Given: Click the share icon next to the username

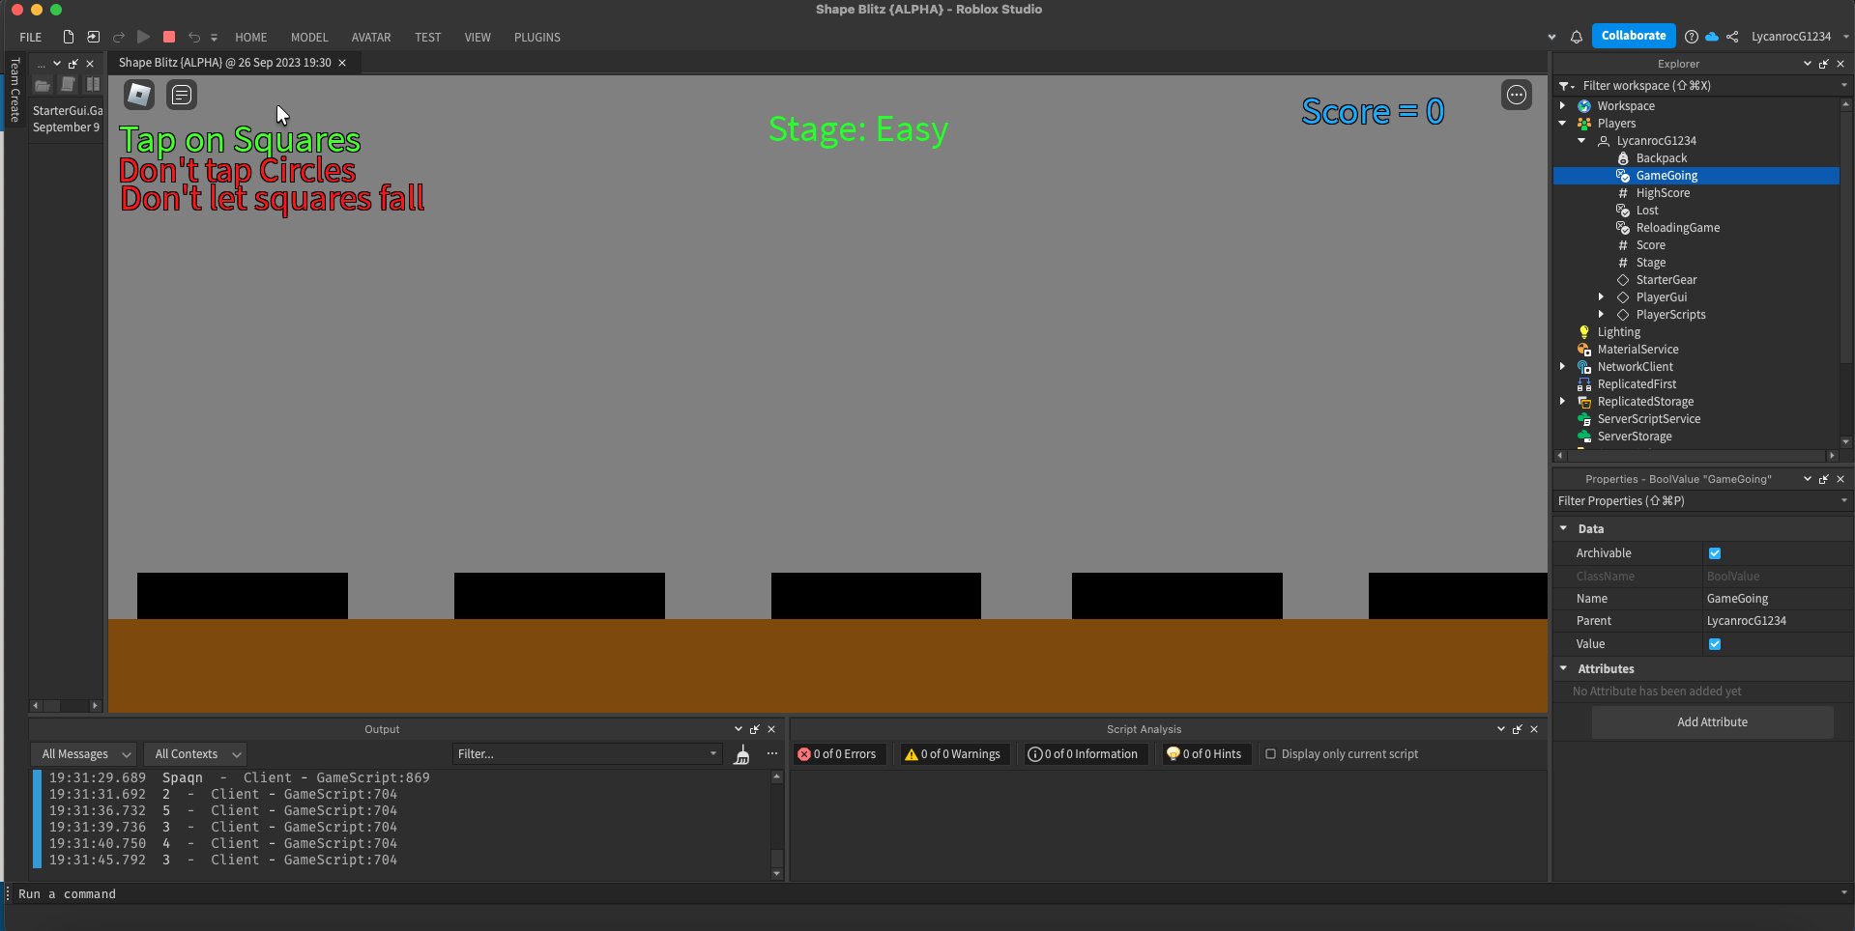Looking at the screenshot, I should (1732, 37).
